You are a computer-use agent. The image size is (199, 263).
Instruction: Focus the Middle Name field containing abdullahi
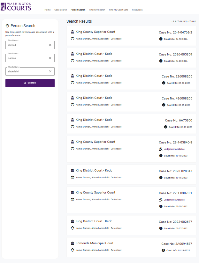30,71
